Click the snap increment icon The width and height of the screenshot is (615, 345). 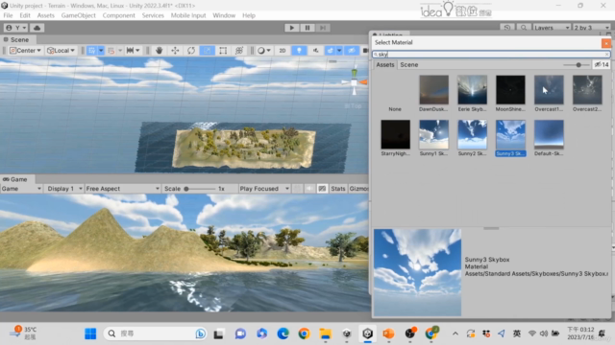pos(131,51)
